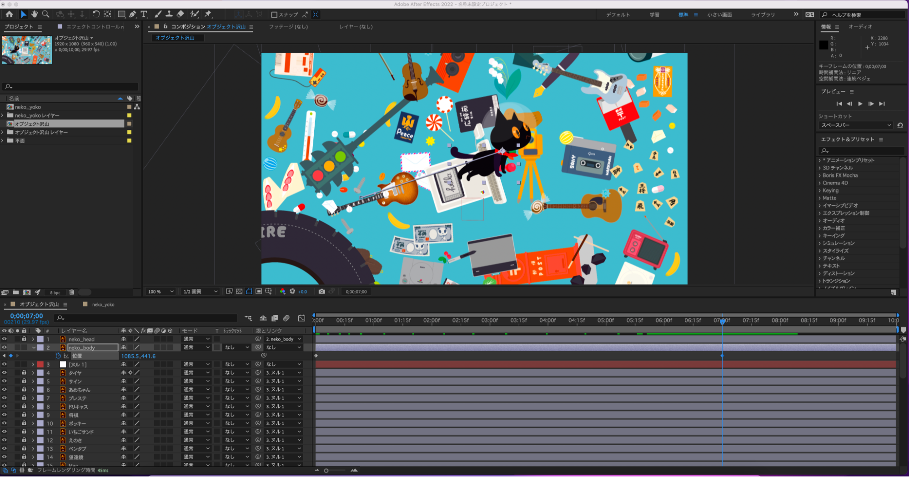Select the Rotation tool
Viewport: 909px width, 477px height.
[96, 15]
